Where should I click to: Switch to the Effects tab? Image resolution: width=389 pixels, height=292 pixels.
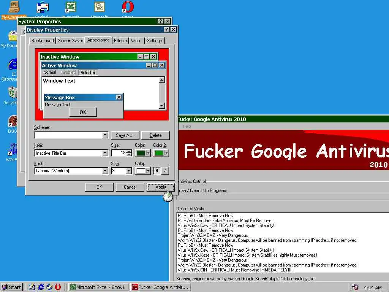click(x=120, y=40)
